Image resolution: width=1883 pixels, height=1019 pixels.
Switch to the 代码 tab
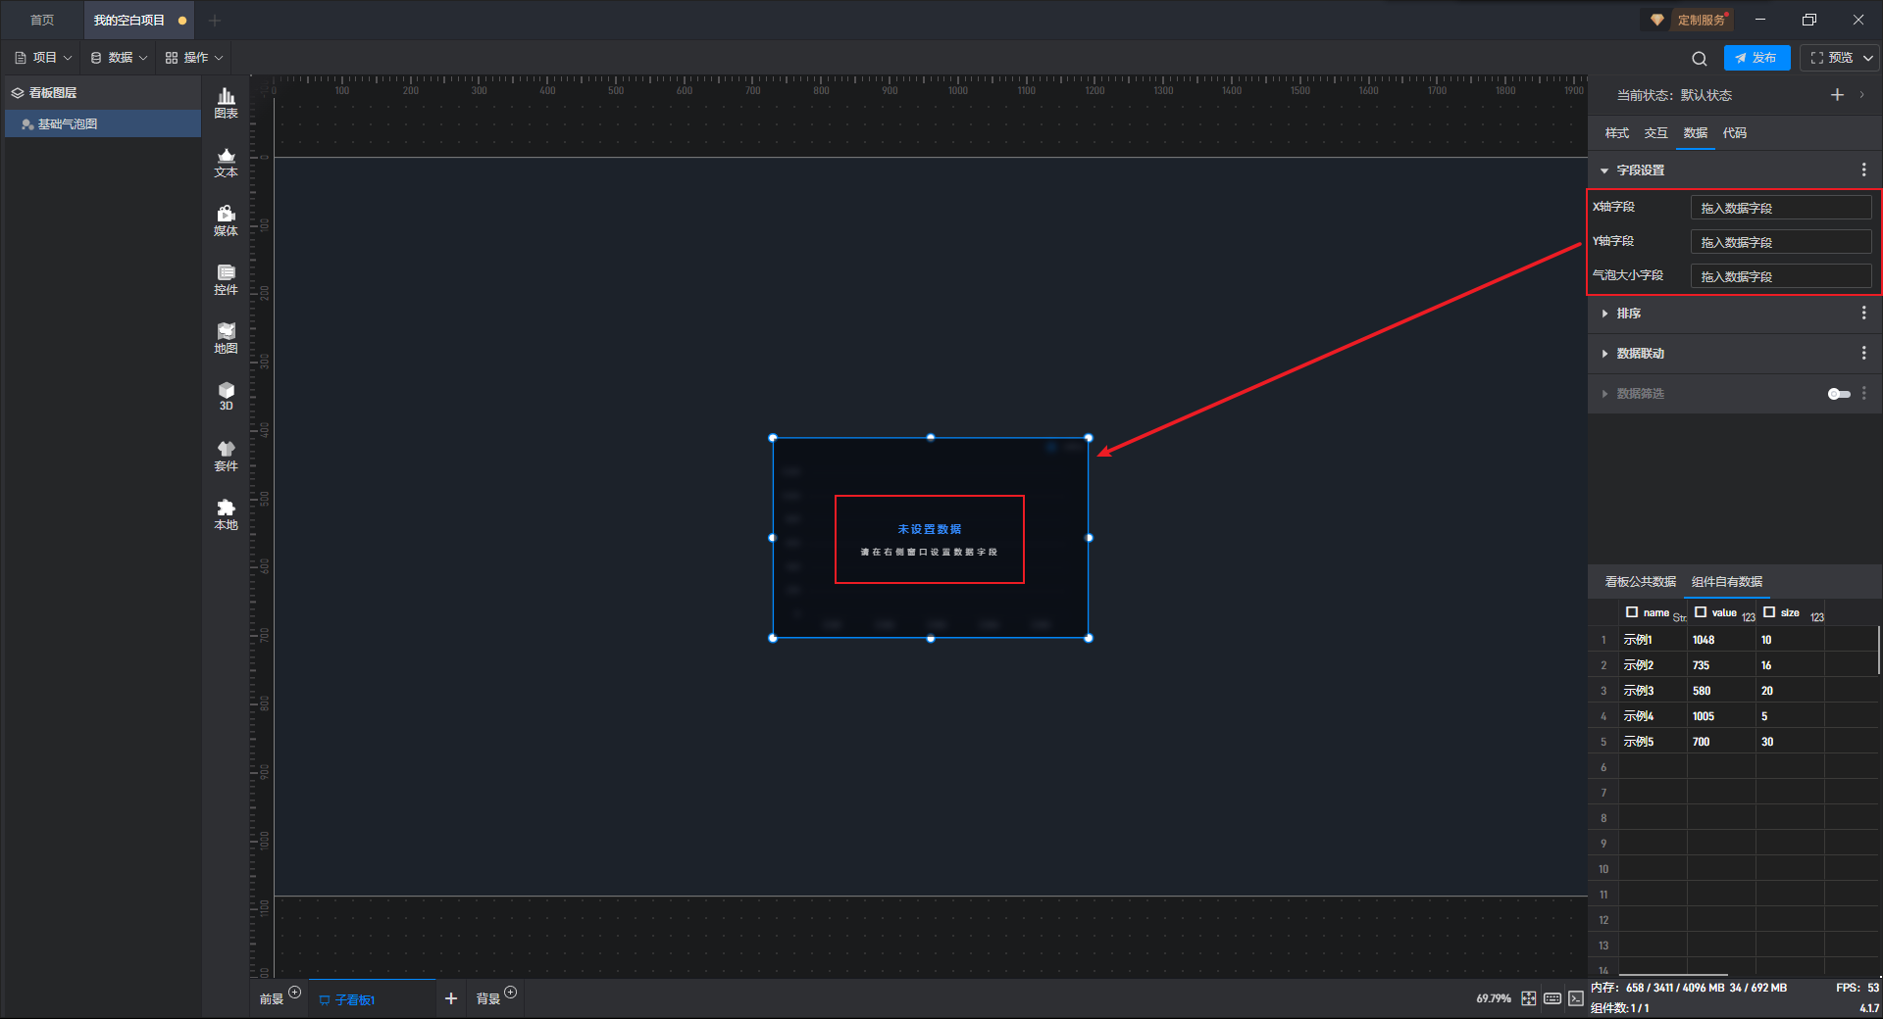coord(1734,133)
